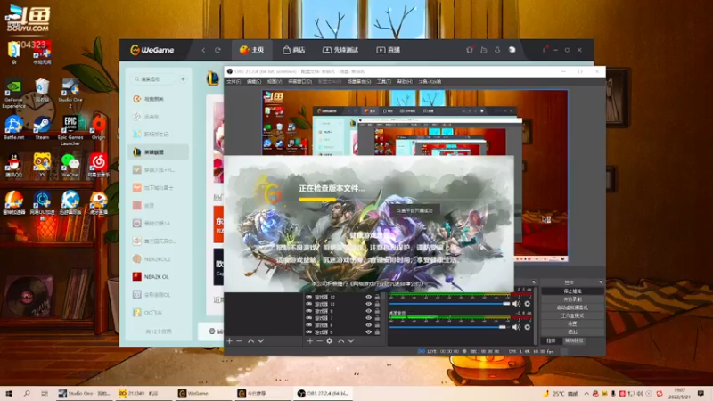This screenshot has width=713, height=401.
Task: Add a new source in OBS sources panel
Action: click(309, 340)
